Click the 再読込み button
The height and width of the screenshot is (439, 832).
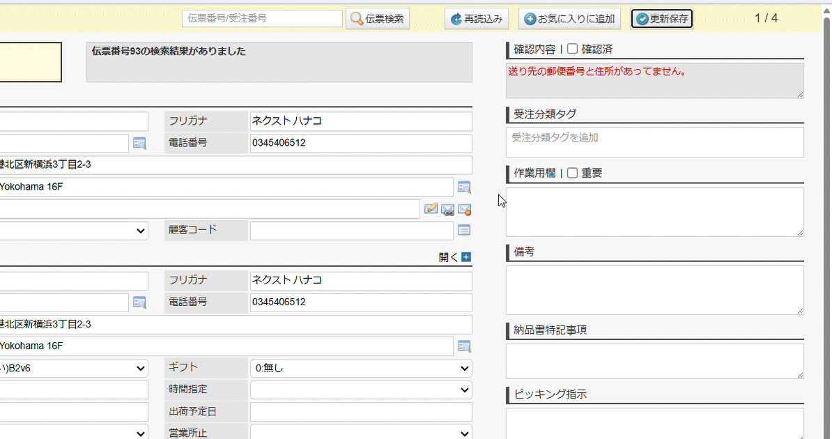477,19
